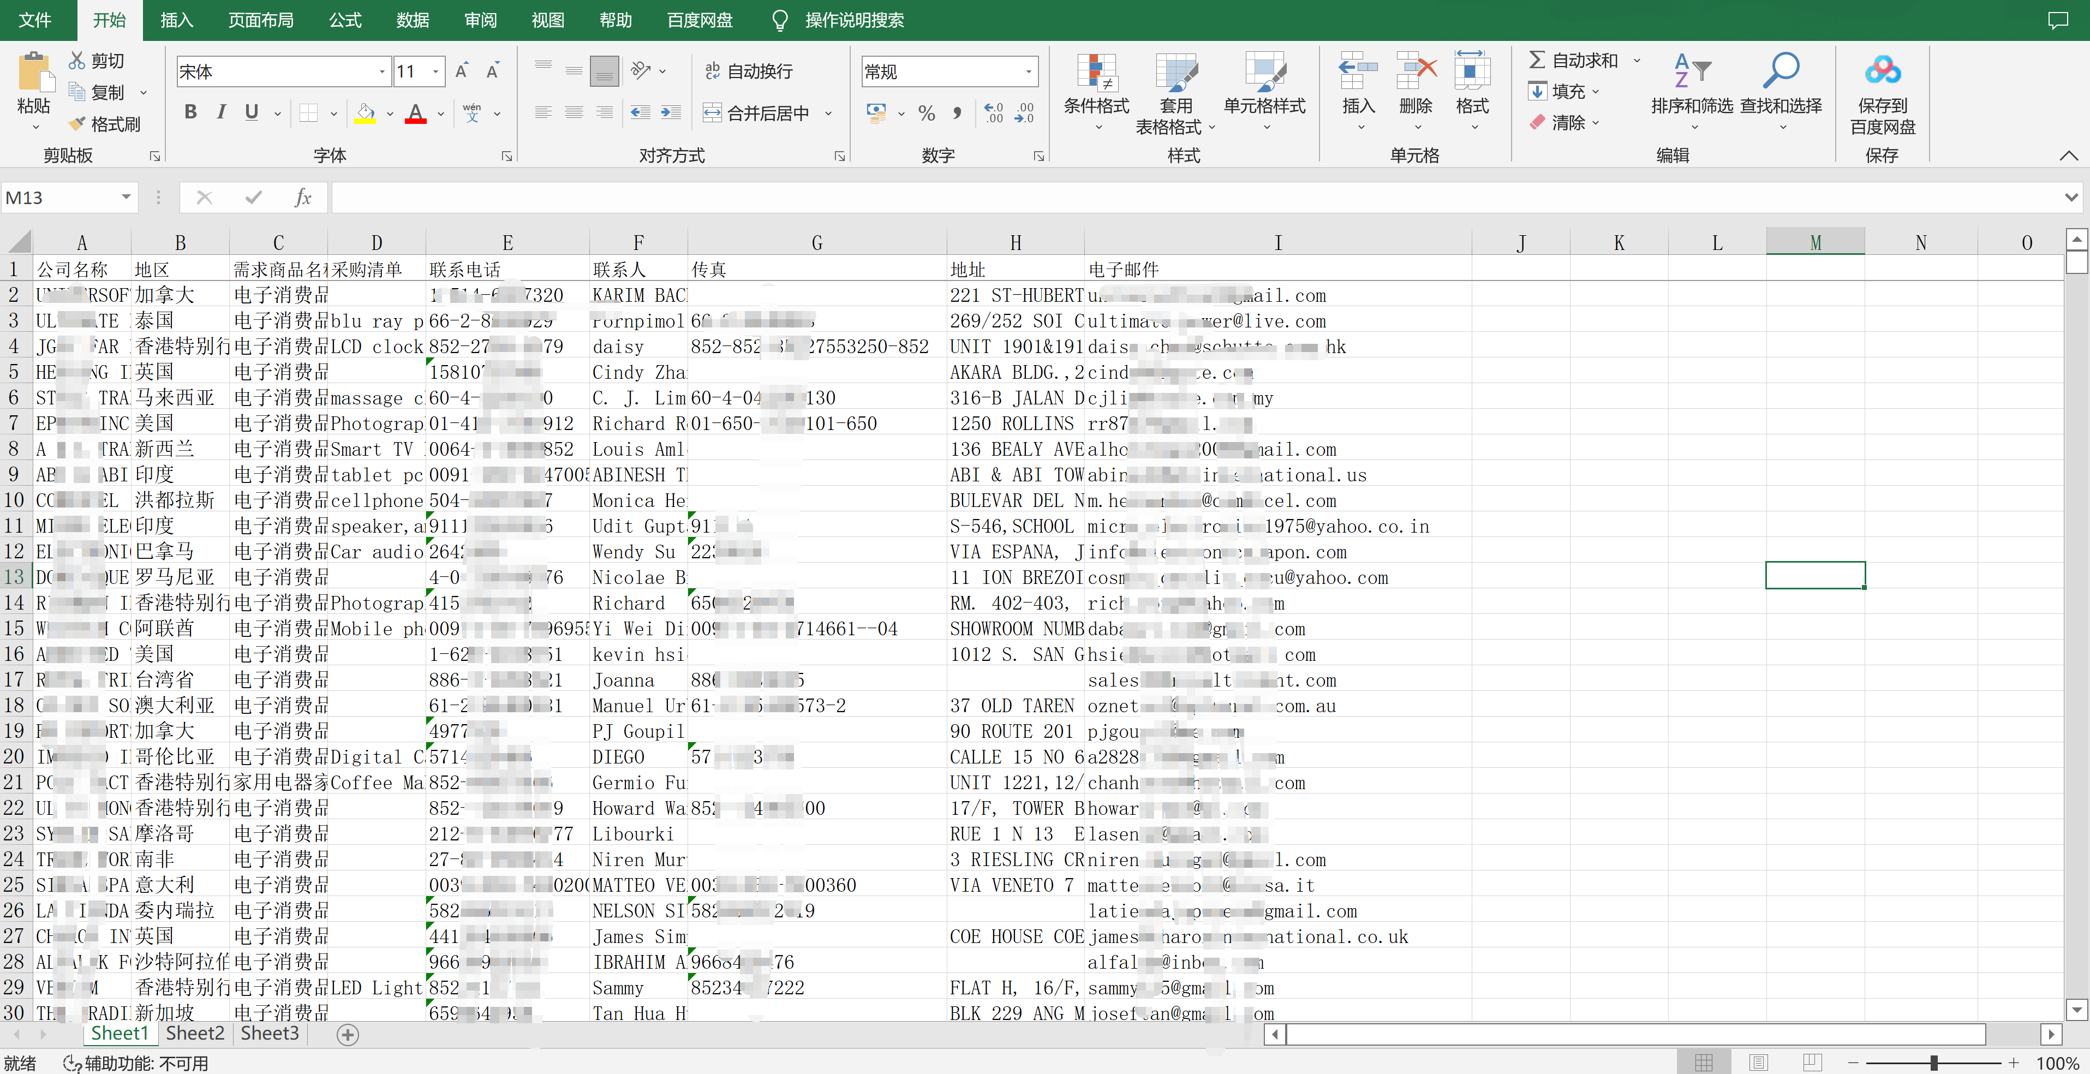The height and width of the screenshot is (1074, 2090).
Task: Expand the Name Box dropdown arrow
Action: click(x=126, y=197)
